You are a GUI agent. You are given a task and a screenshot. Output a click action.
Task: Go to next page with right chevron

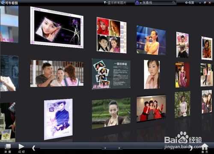tap(191, 148)
